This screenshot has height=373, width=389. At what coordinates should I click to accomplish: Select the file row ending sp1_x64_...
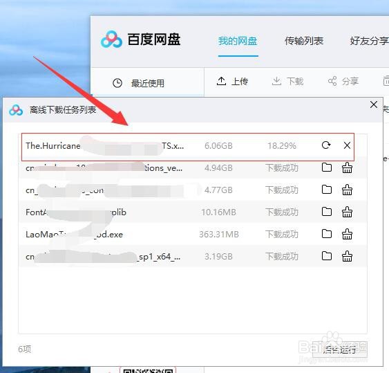(x=193, y=257)
